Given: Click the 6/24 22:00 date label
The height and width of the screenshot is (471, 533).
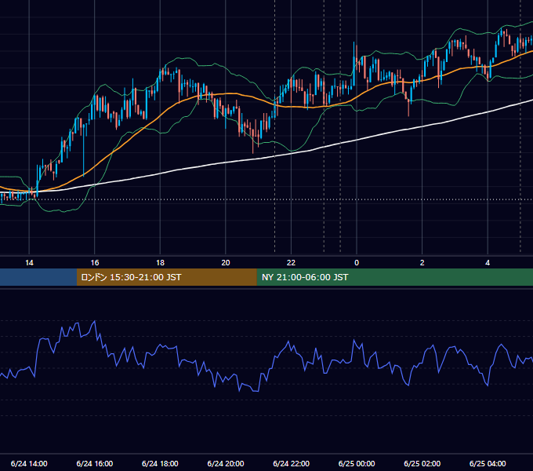Looking at the screenshot, I should tap(291, 463).
